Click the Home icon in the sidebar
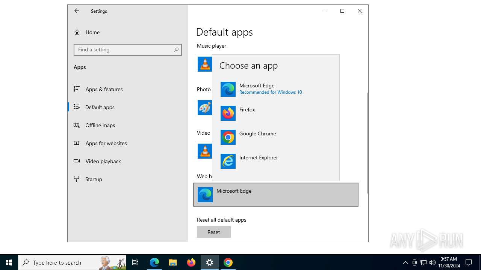This screenshot has height=270, width=481. coord(77,32)
